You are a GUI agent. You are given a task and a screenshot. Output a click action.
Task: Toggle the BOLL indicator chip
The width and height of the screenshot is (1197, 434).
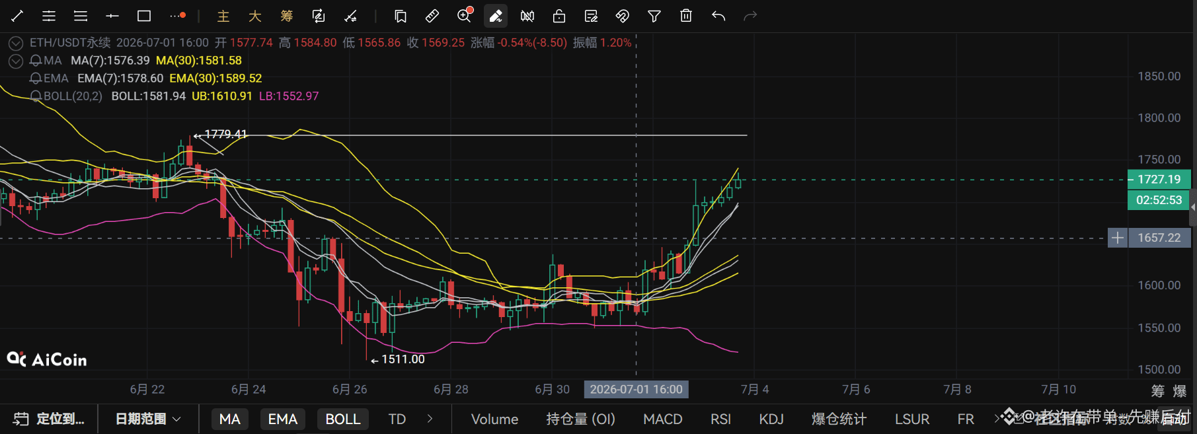pos(342,419)
